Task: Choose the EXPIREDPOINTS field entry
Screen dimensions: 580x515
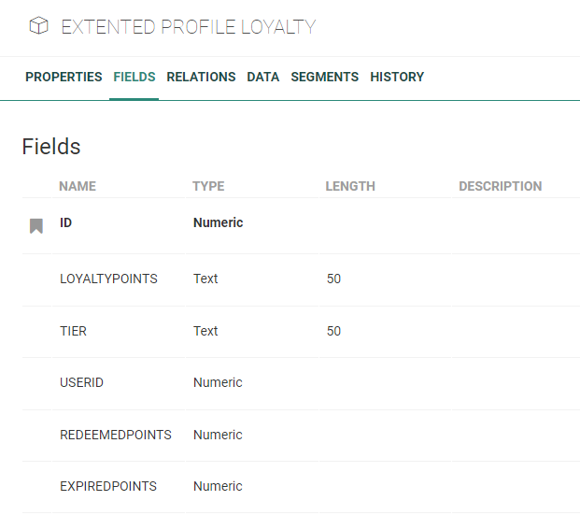Action: point(108,486)
